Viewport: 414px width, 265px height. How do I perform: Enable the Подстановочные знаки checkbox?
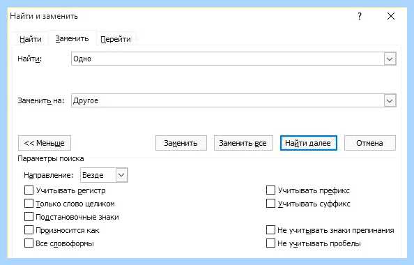(29, 217)
